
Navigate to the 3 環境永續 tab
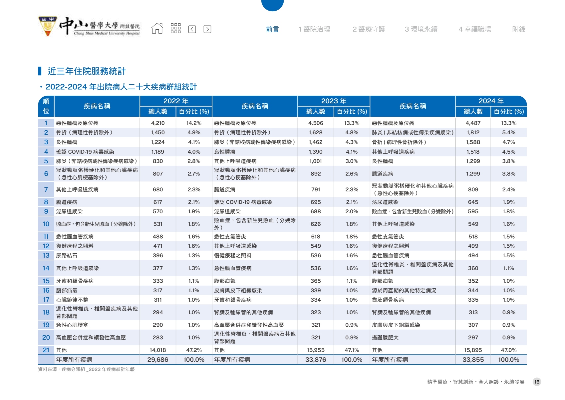pyautogui.click(x=421, y=29)
